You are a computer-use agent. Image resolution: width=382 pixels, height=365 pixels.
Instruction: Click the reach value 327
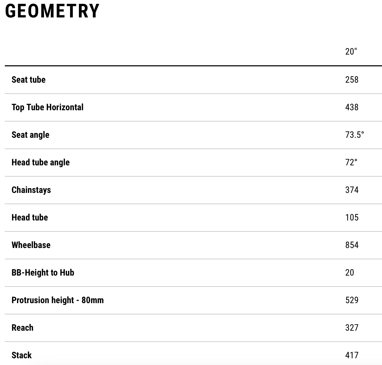point(352,328)
